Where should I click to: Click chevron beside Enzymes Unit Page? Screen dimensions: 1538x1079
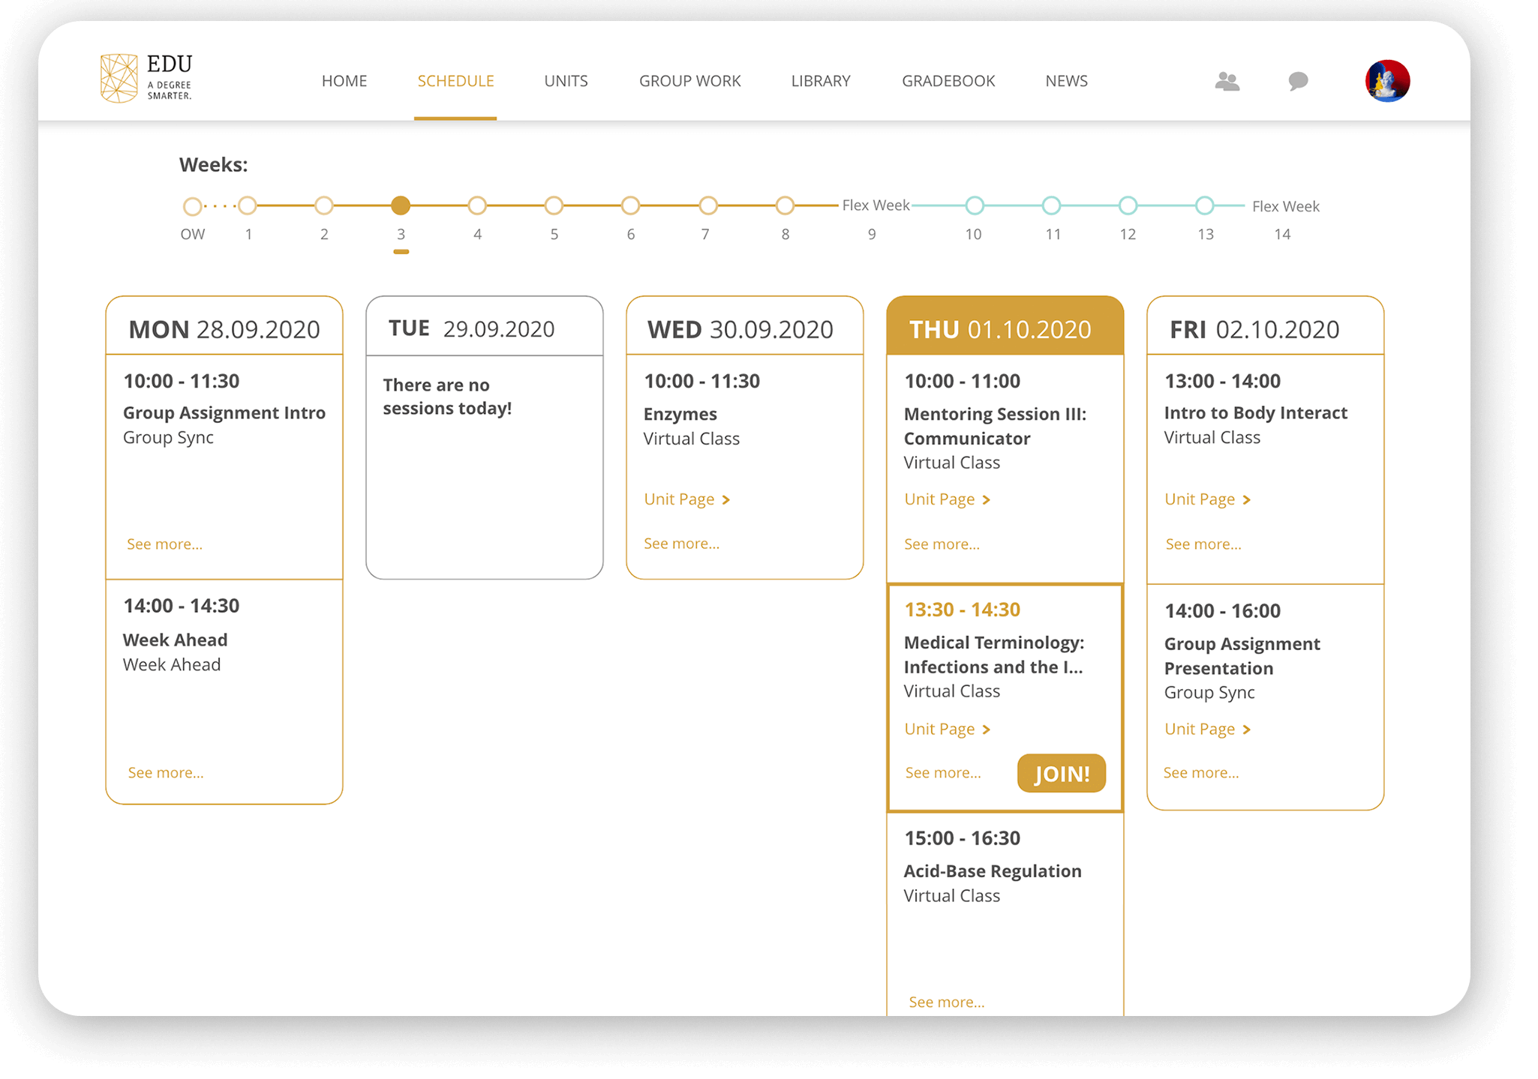click(x=725, y=500)
